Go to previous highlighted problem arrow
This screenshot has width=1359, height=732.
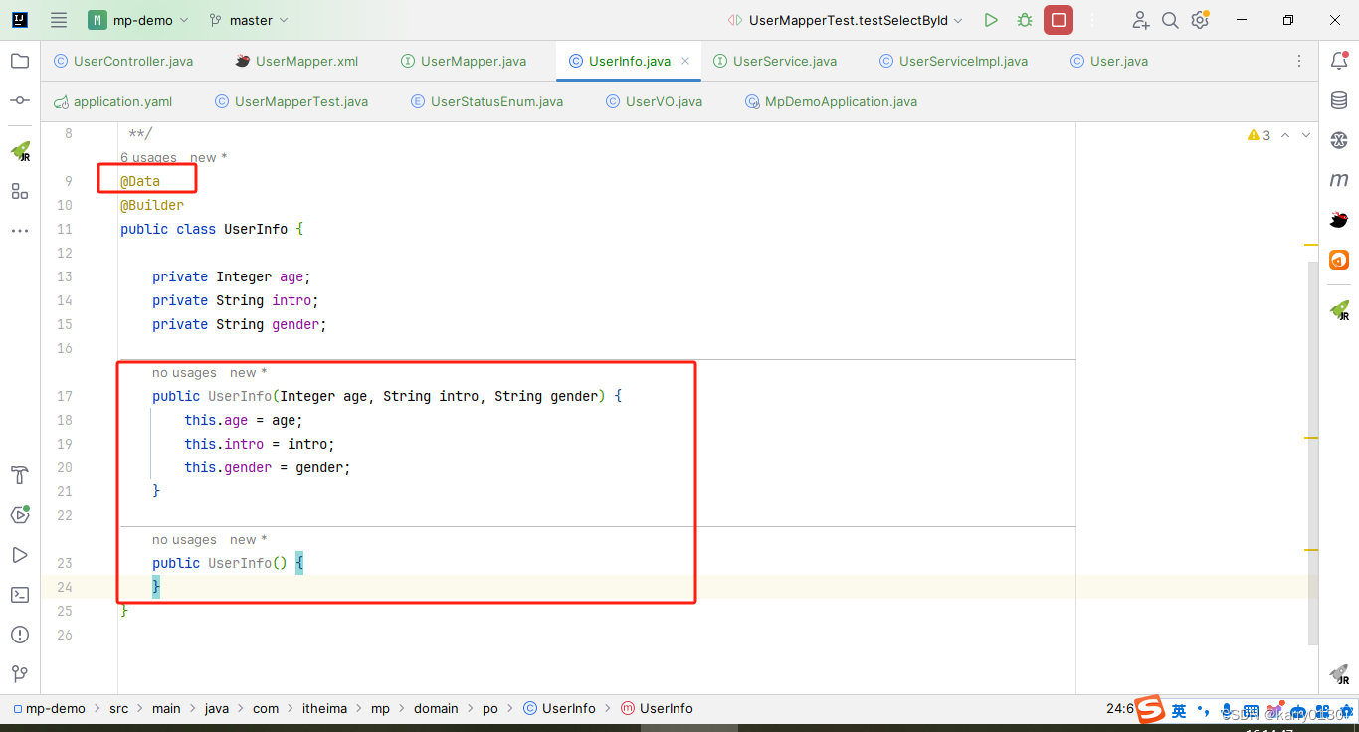click(1285, 135)
